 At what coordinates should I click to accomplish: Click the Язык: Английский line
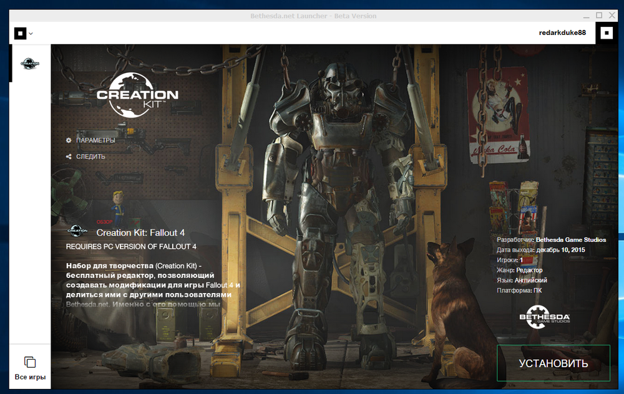point(522,281)
